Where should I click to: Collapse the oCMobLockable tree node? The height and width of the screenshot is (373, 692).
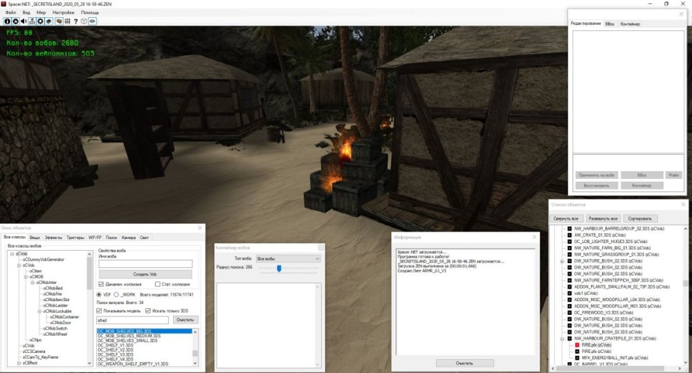[x=39, y=311]
